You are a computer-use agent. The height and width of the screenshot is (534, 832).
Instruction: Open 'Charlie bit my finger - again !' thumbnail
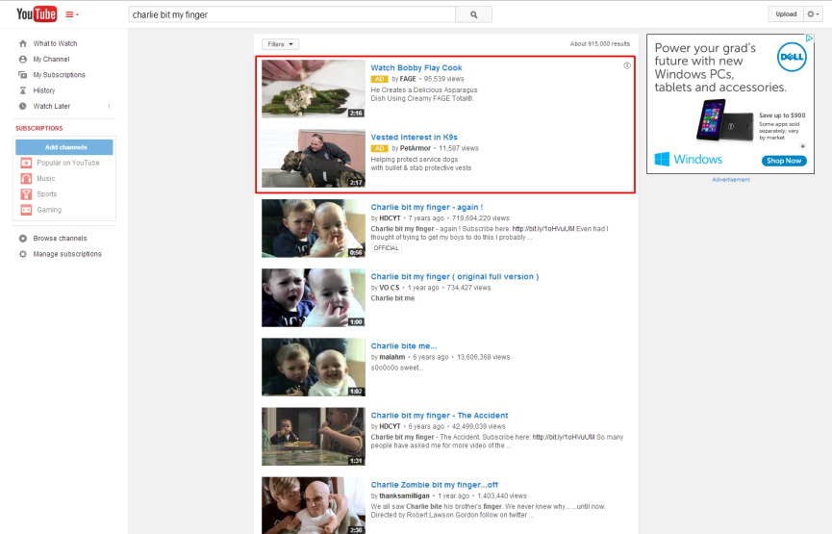click(x=313, y=228)
